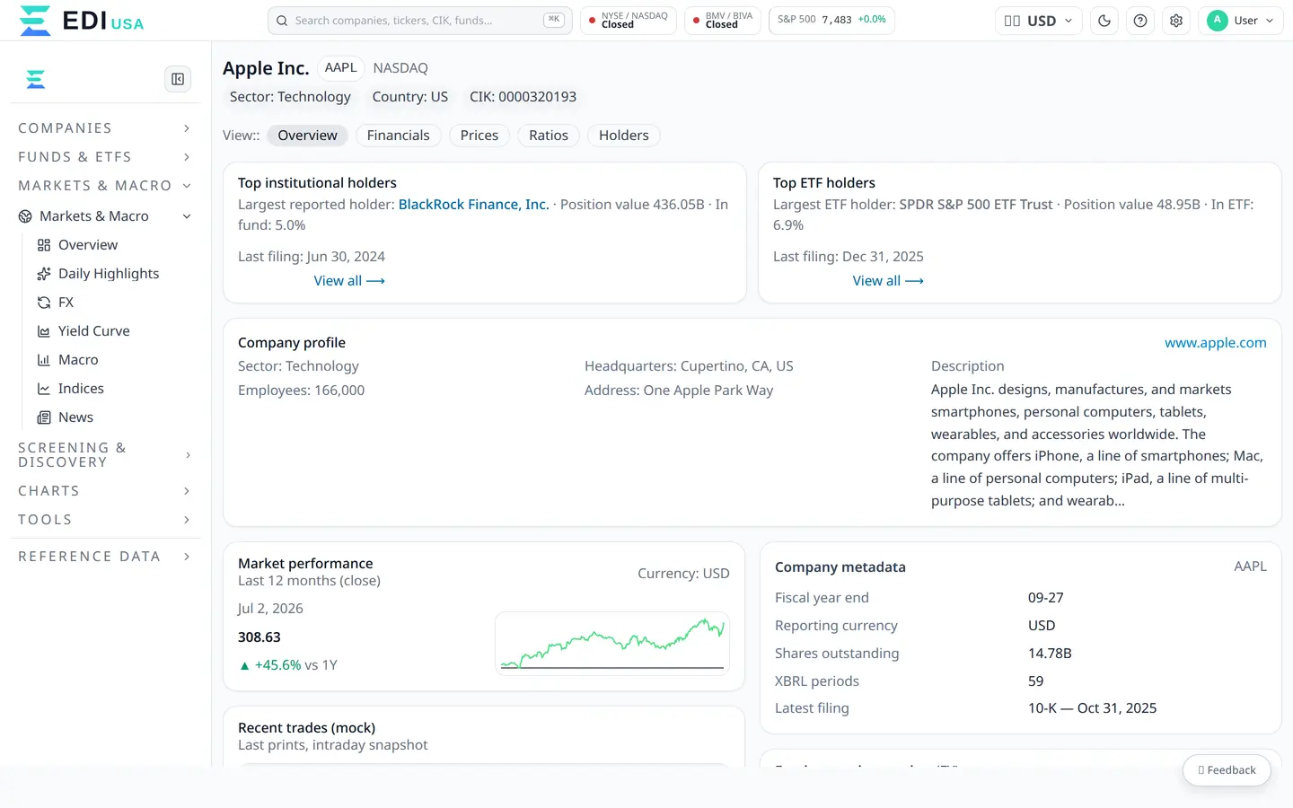The image size is (1293, 808).
Task: Expand the Charts section
Action: coord(105,491)
